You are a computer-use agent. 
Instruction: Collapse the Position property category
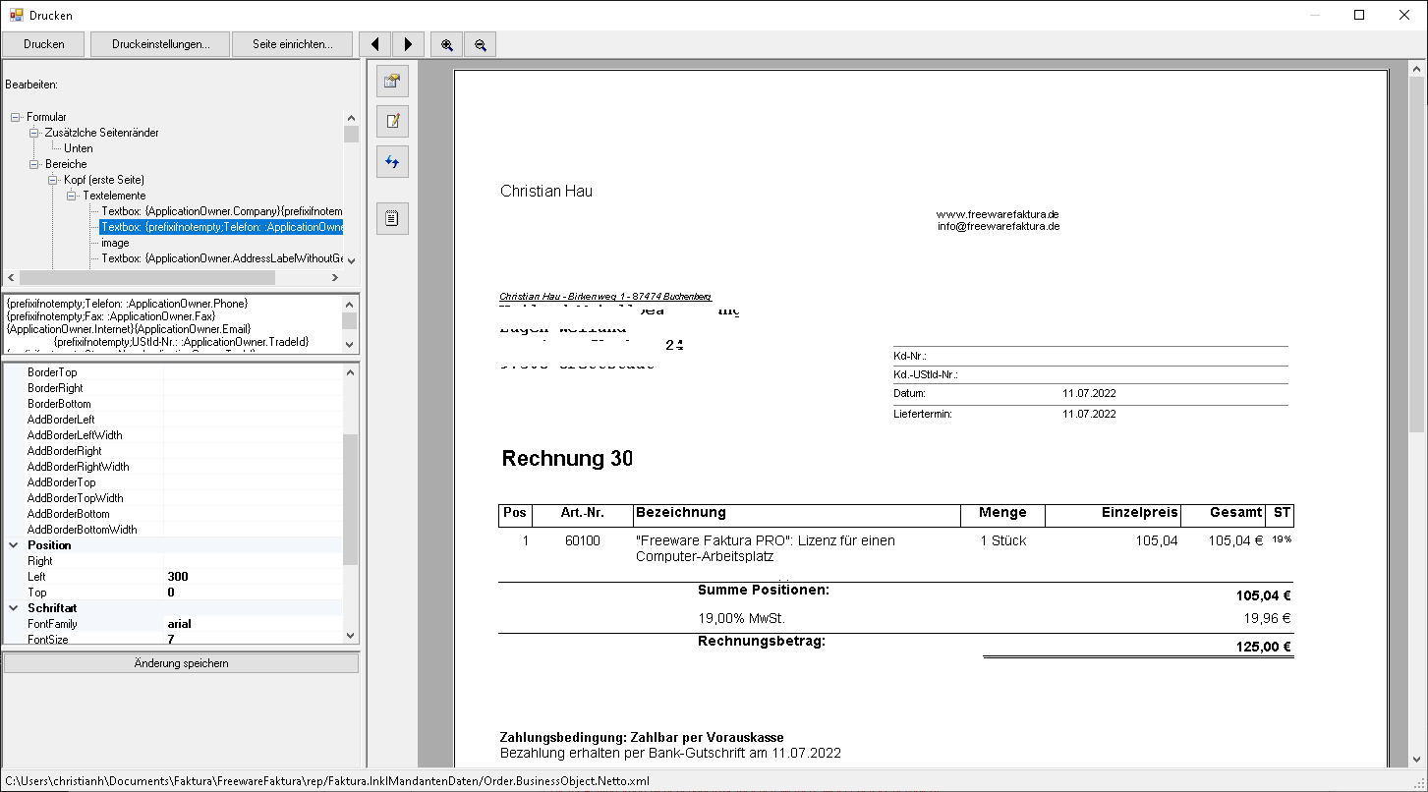pos(14,545)
